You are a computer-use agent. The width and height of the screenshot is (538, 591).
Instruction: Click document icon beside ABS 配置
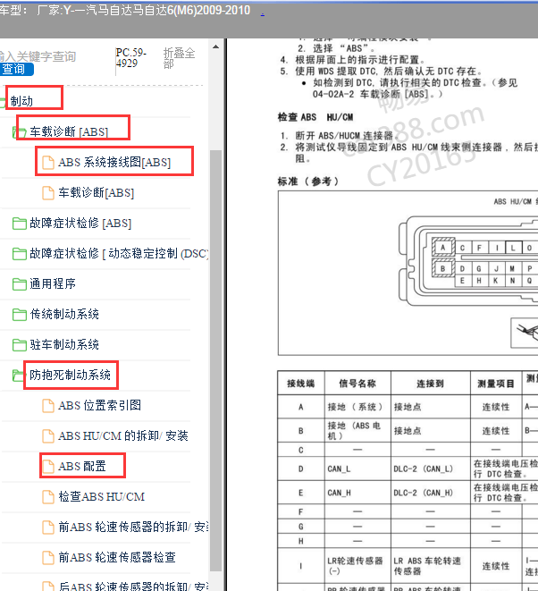click(x=48, y=467)
